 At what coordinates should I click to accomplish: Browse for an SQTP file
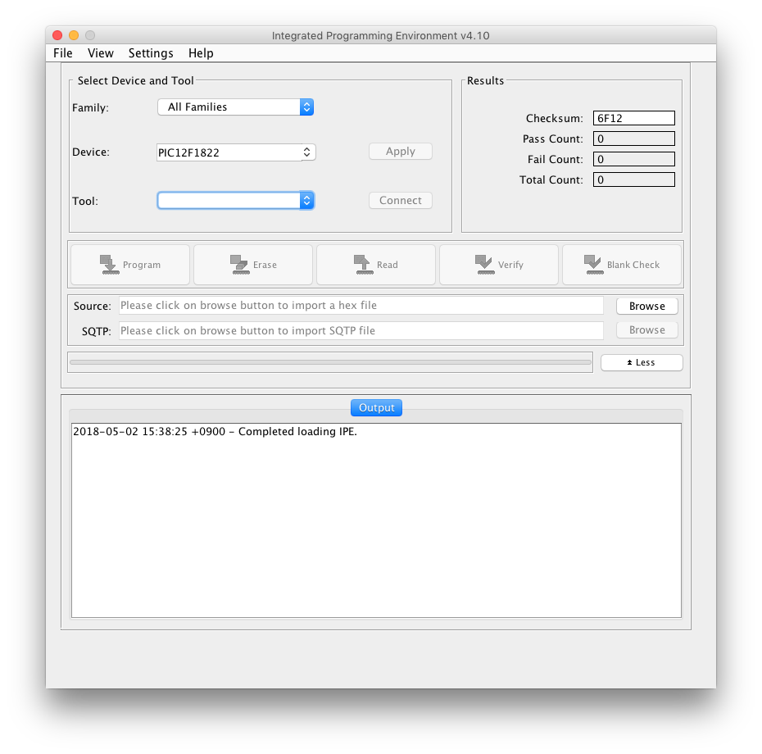click(x=646, y=330)
